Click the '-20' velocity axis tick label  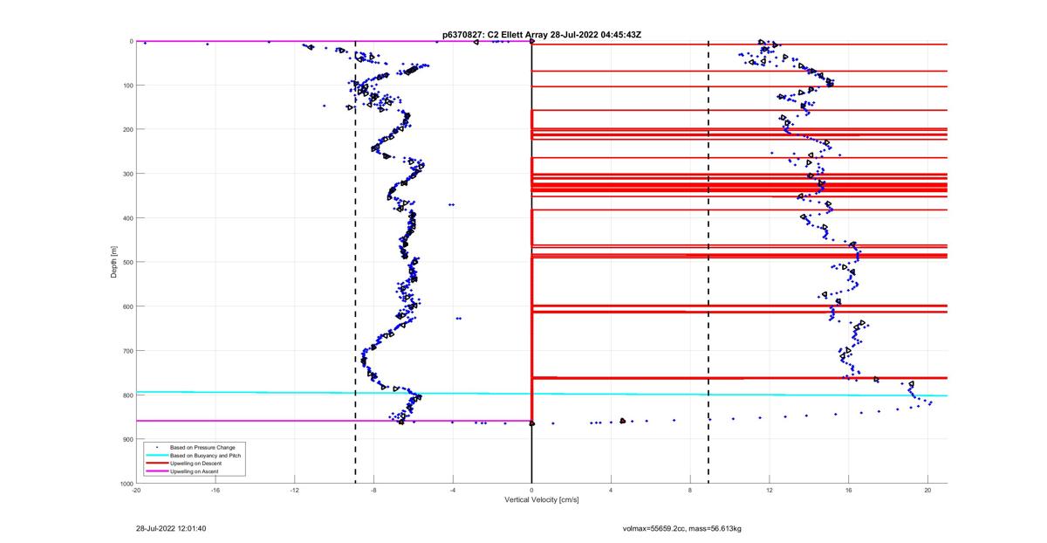pyautogui.click(x=136, y=490)
